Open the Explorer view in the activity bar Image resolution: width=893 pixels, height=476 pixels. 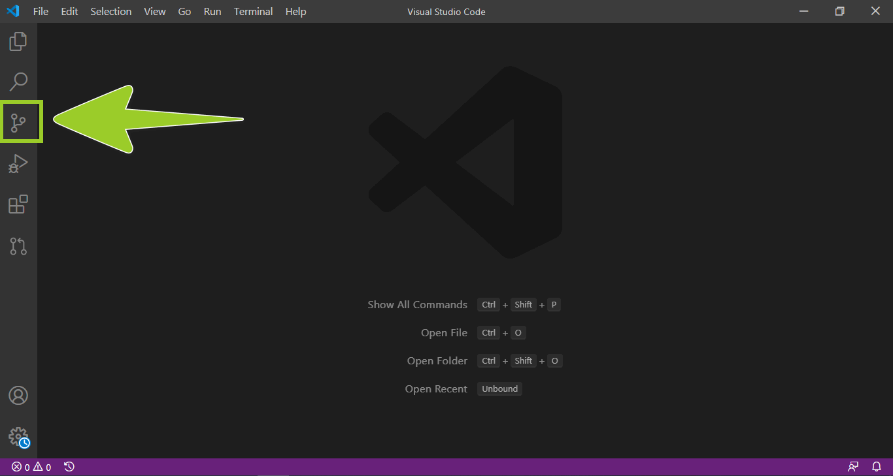coord(18,41)
